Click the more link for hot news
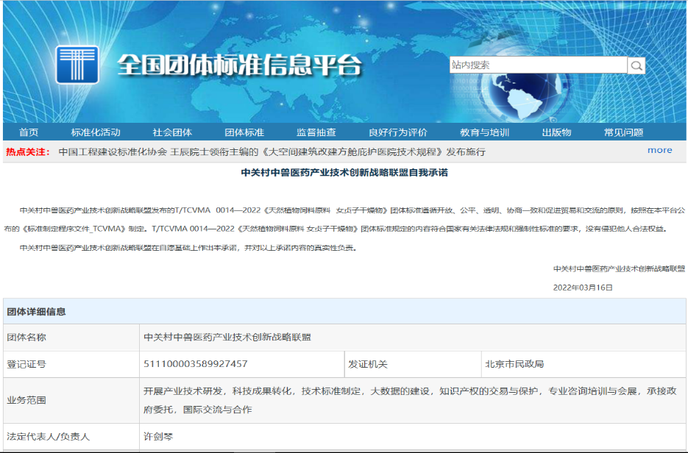 659,151
